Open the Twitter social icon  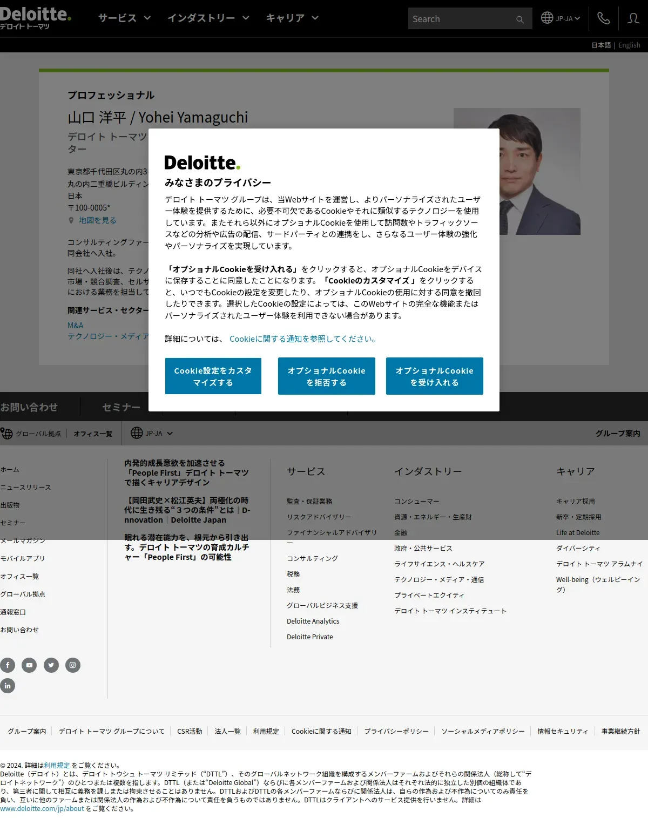coord(51,665)
